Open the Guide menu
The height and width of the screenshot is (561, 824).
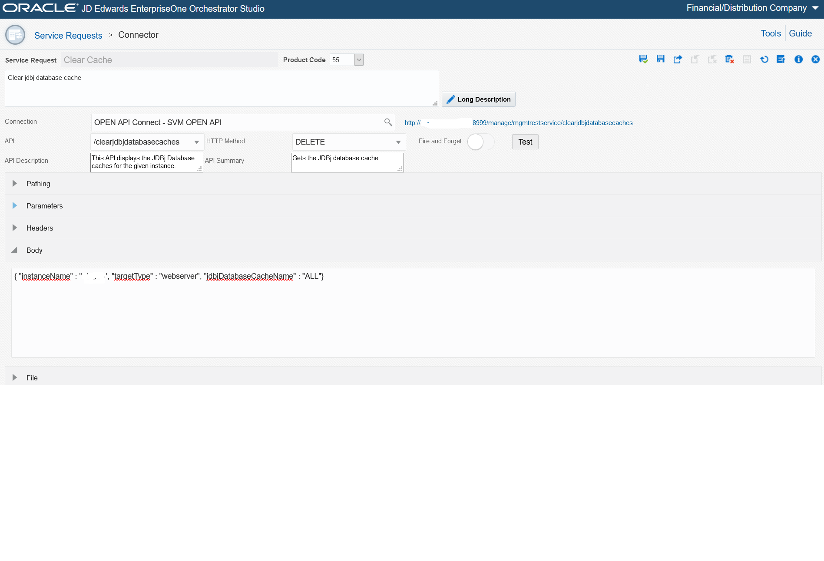(801, 33)
